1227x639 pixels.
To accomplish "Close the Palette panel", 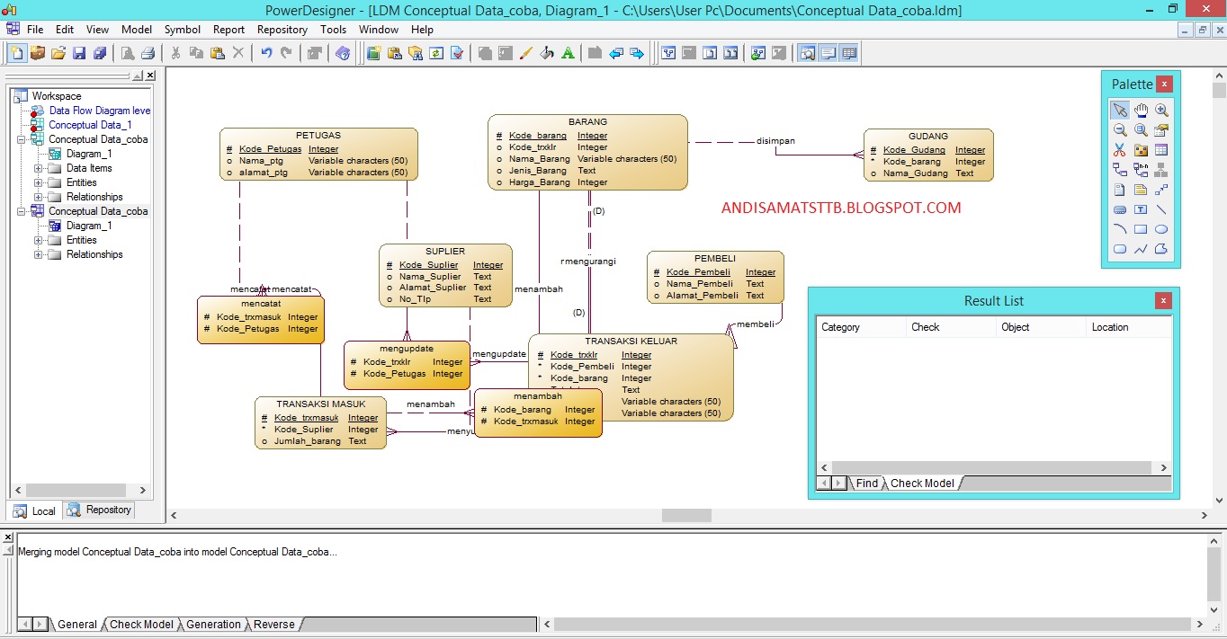I will 1164,84.
